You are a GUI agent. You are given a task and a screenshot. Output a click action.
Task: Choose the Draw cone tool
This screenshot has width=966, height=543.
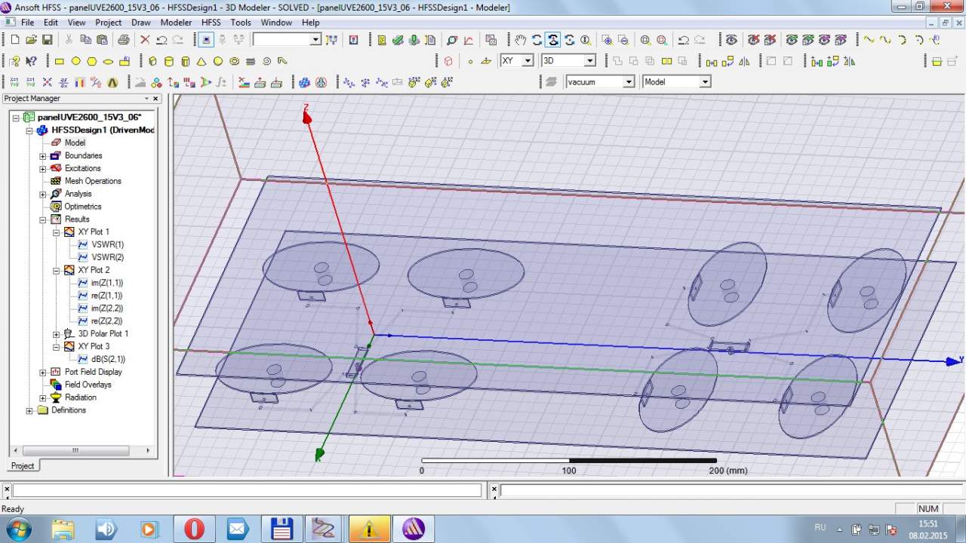pyautogui.click(x=202, y=61)
